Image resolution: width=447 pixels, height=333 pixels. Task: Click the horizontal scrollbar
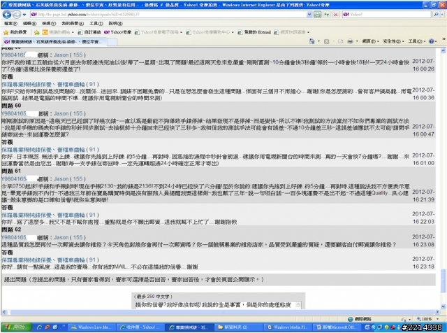click(x=221, y=312)
